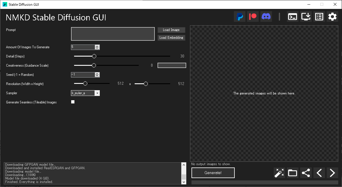This screenshot has height=187, width=342.
Task: Click the Patreon support icon
Action: (253, 16)
